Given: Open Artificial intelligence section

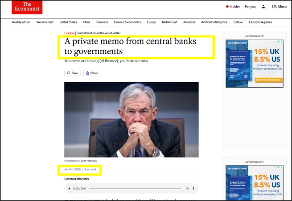Looking at the screenshot, I should click(214, 22).
